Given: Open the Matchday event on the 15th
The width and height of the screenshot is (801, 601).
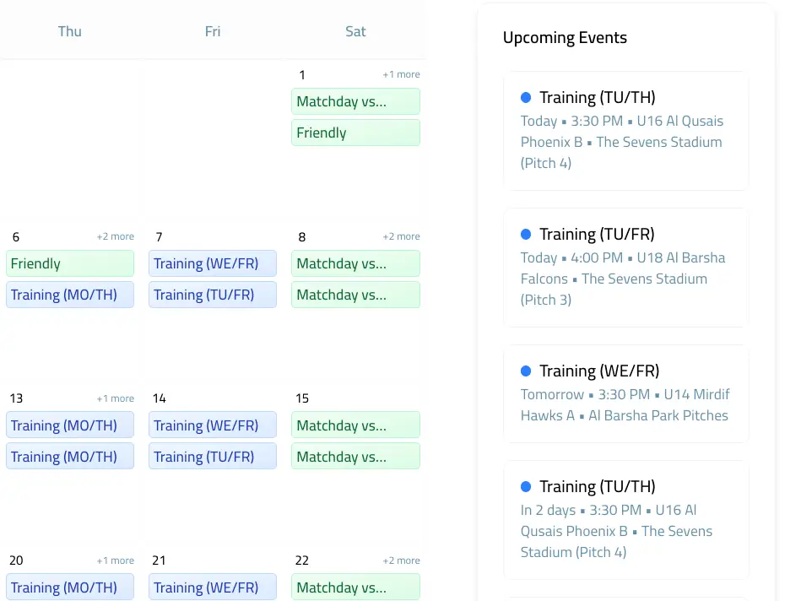Looking at the screenshot, I should pyautogui.click(x=355, y=425).
